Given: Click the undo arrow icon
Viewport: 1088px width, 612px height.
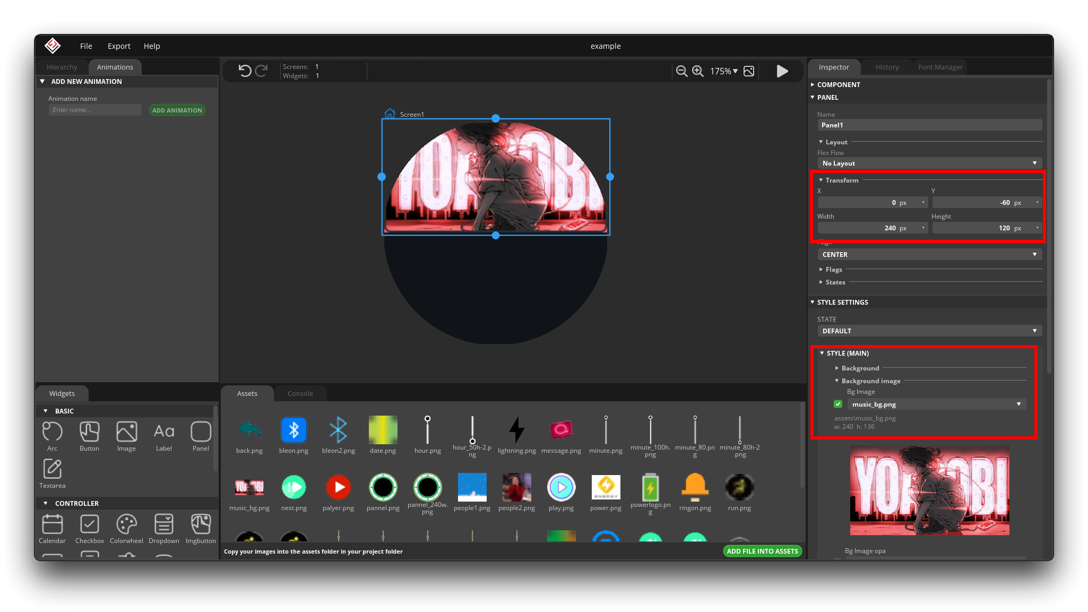Looking at the screenshot, I should pyautogui.click(x=245, y=71).
